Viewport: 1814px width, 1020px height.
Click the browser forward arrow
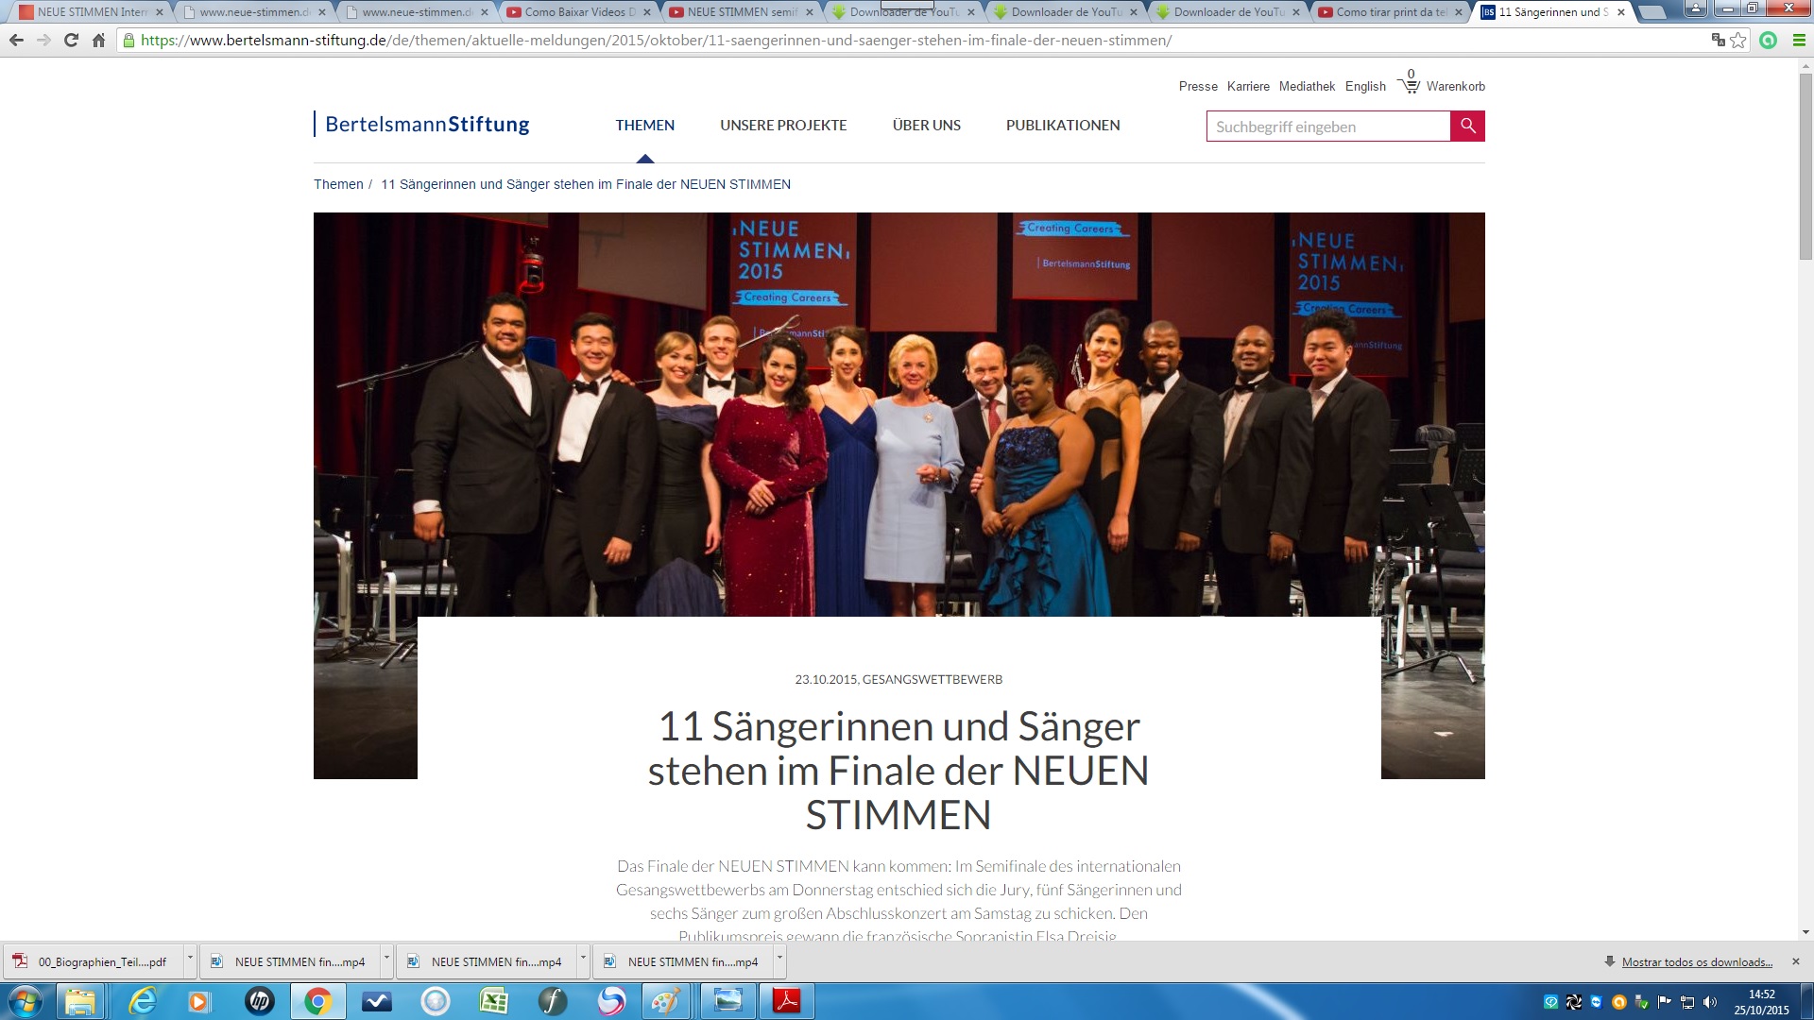pyautogui.click(x=43, y=41)
